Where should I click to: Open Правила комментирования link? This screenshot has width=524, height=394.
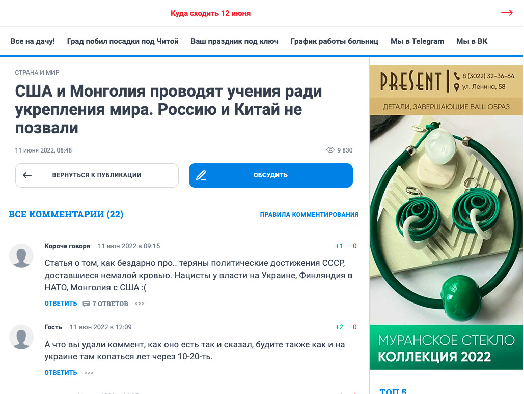click(309, 215)
